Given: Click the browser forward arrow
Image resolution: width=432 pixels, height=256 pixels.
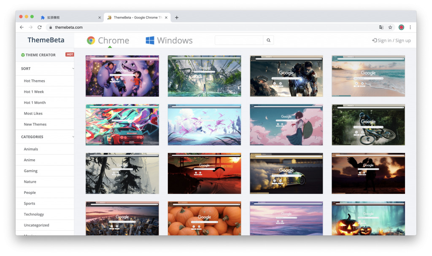Looking at the screenshot, I should coord(30,27).
